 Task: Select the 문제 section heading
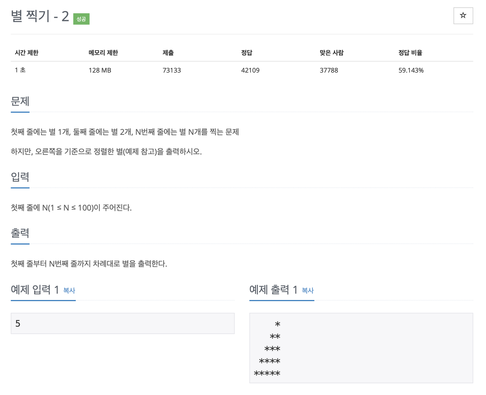pyautogui.click(x=20, y=101)
